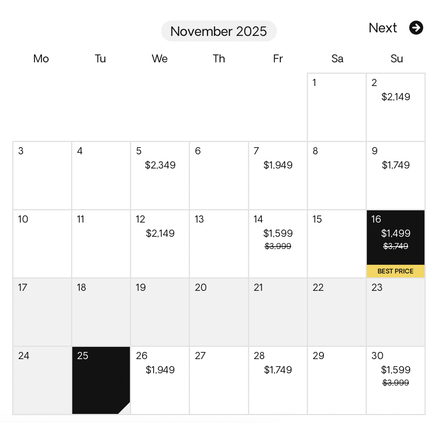Click the Next link text
Image resolution: width=432 pixels, height=423 pixels.
click(383, 28)
